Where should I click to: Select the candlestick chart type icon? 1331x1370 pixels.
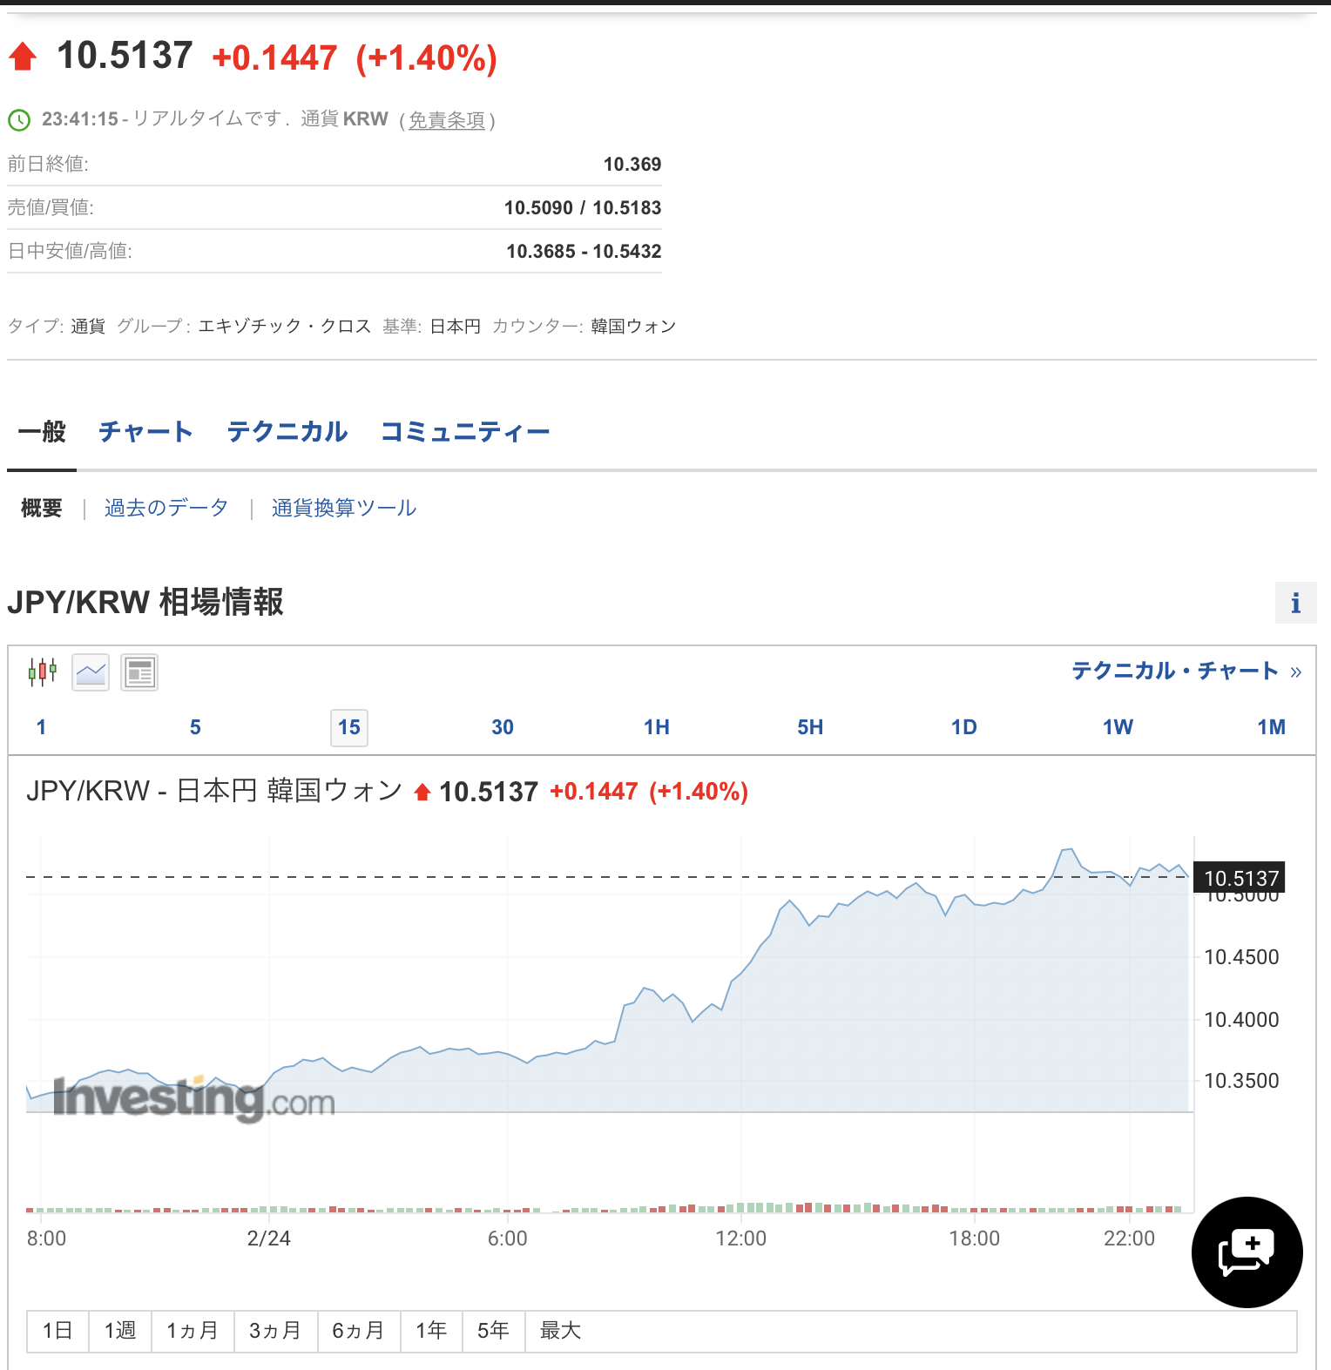(42, 672)
